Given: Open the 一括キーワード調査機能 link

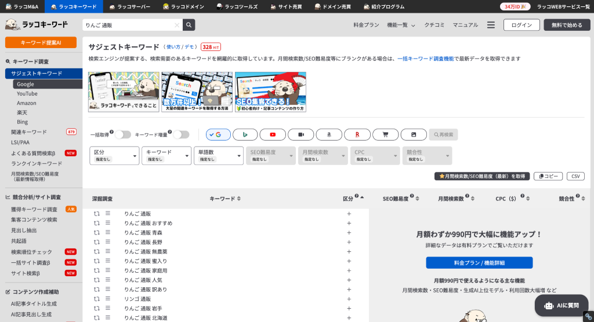Looking at the screenshot, I should click(425, 58).
